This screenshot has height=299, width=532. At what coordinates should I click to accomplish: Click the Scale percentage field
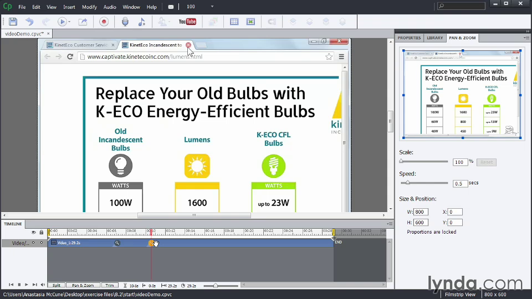point(460,162)
